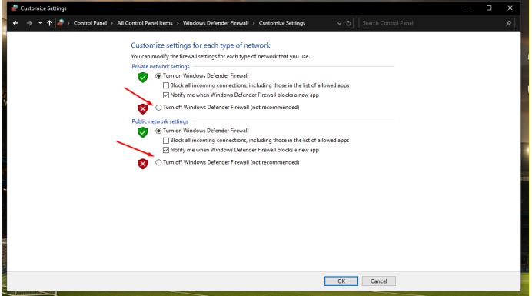532x296 pixels.
Task: Close the Customize Settings window
Action: point(510,8)
